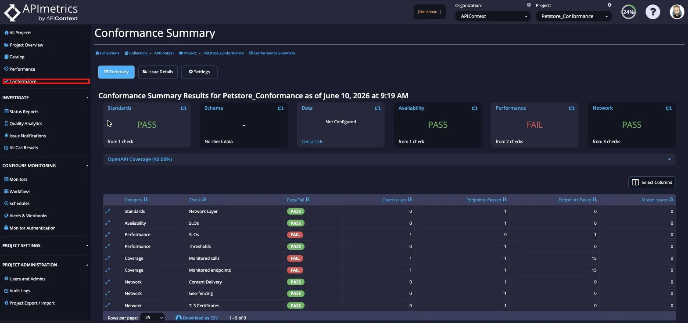Image resolution: width=688 pixels, height=323 pixels.
Task: Go to All Projects in sidebar
Action: [18, 32]
